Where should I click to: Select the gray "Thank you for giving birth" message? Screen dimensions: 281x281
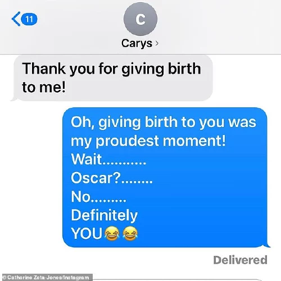coord(112,78)
